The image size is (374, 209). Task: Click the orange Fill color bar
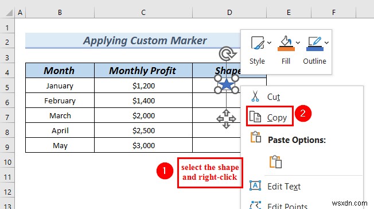(x=286, y=49)
